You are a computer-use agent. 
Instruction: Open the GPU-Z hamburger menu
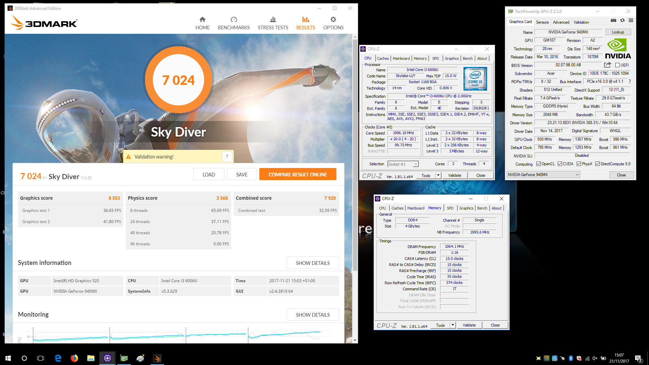click(x=631, y=21)
